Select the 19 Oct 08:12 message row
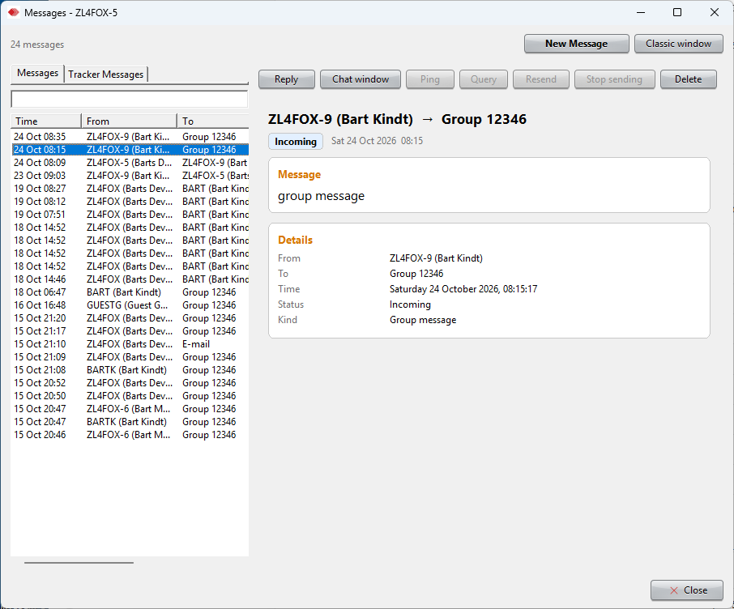This screenshot has height=609, width=734. tap(130, 202)
